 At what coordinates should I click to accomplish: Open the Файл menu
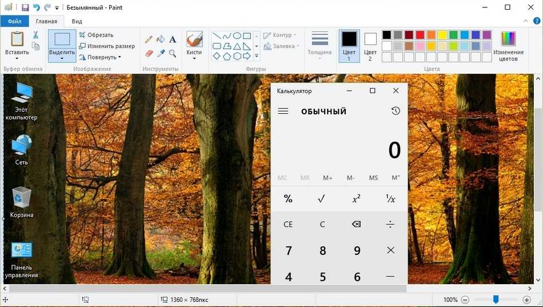pyautogui.click(x=14, y=21)
